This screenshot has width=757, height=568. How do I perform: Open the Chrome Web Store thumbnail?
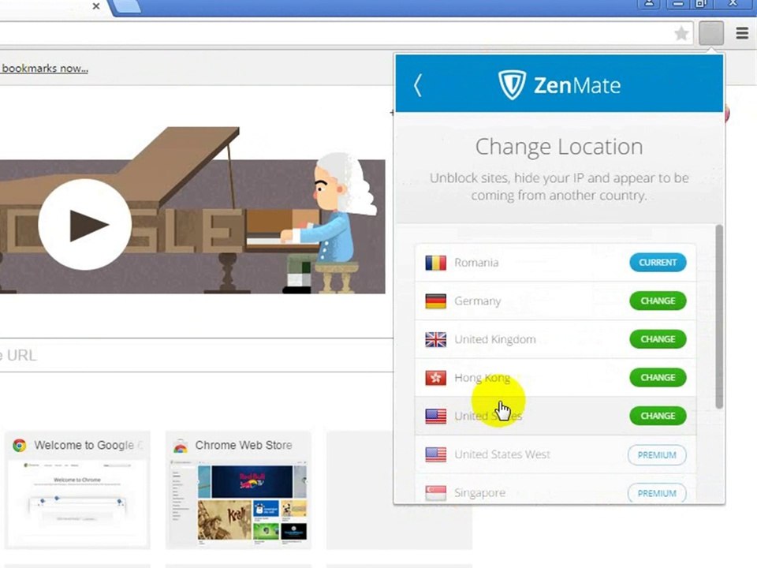[x=238, y=490]
